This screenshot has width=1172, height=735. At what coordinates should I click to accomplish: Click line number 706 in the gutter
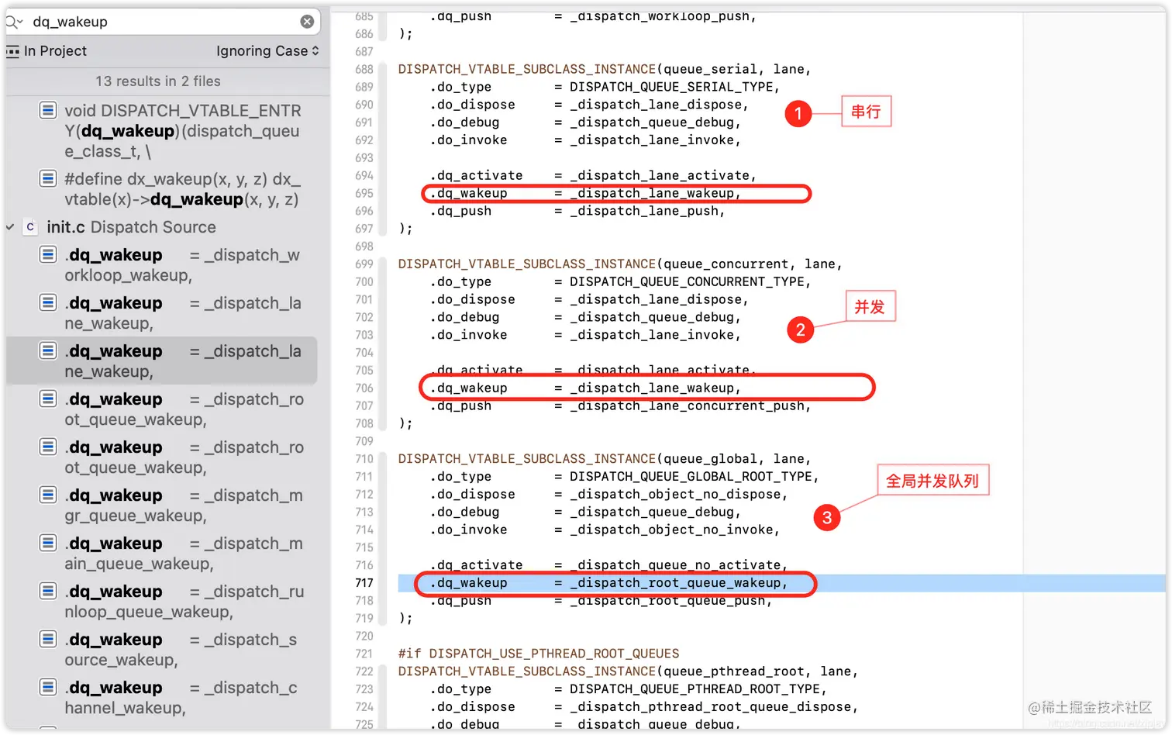coord(364,388)
